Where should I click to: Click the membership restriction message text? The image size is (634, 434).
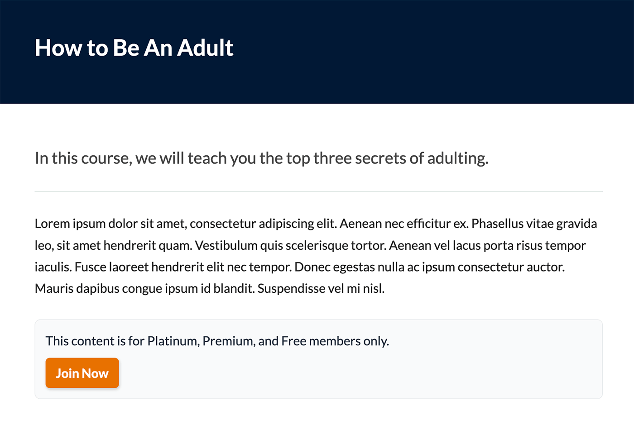216,341
